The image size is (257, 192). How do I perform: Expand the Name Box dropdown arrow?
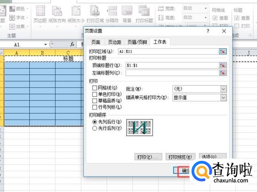click(46, 44)
